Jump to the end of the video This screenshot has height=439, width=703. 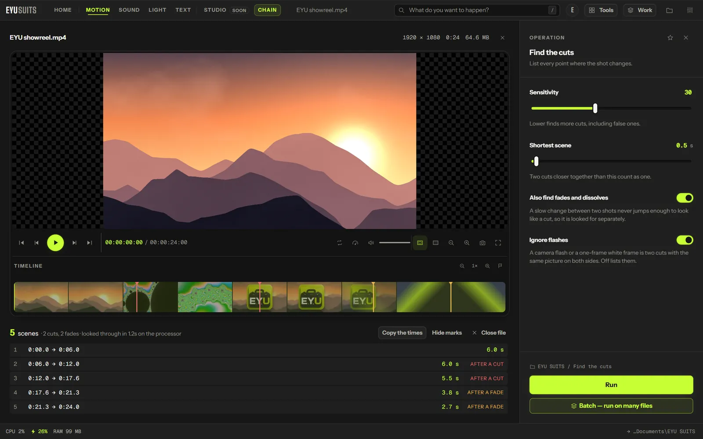[x=89, y=243]
